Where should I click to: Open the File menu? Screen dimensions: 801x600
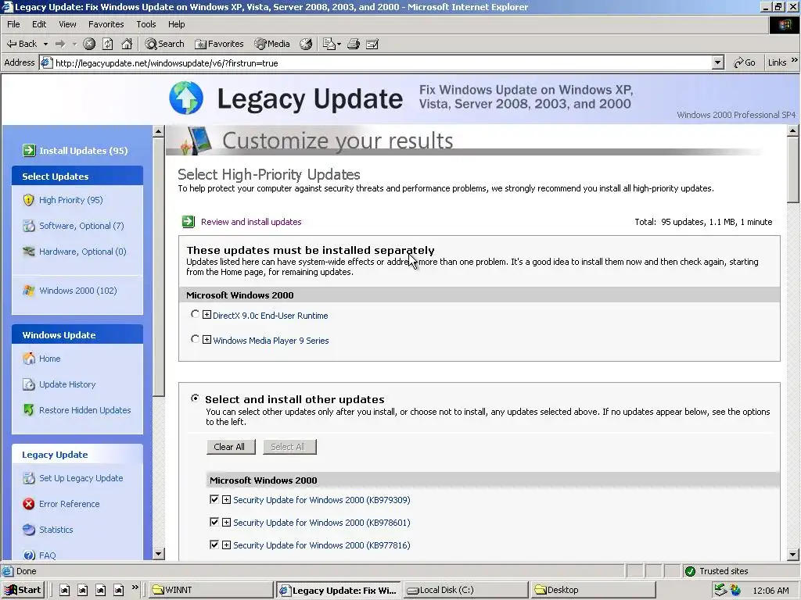click(14, 24)
